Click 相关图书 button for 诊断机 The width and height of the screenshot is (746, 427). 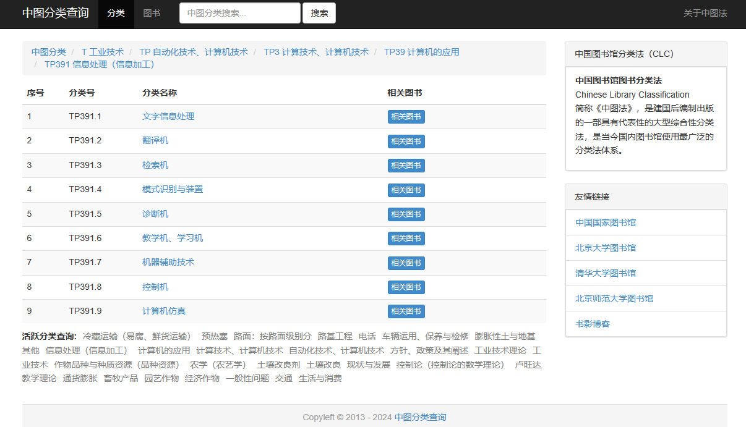pyautogui.click(x=406, y=214)
